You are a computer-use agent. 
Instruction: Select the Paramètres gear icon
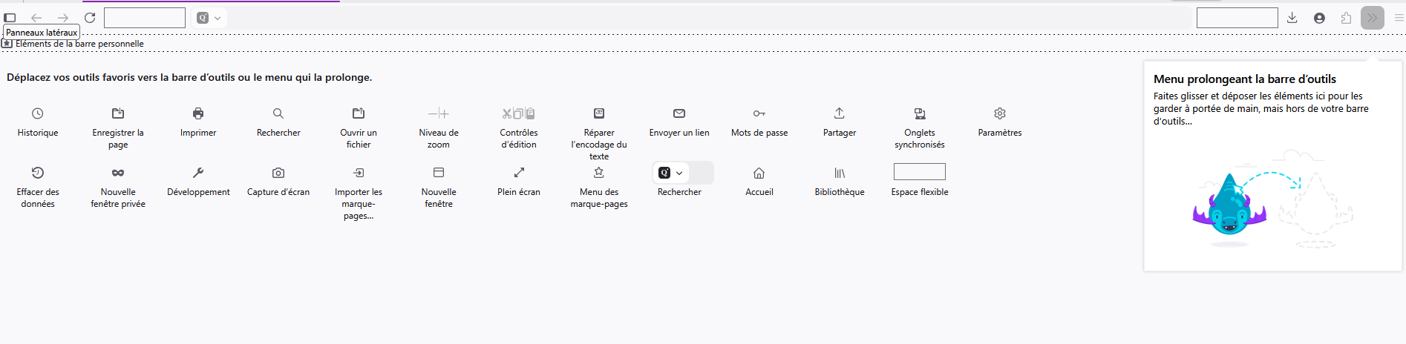[x=1000, y=113]
